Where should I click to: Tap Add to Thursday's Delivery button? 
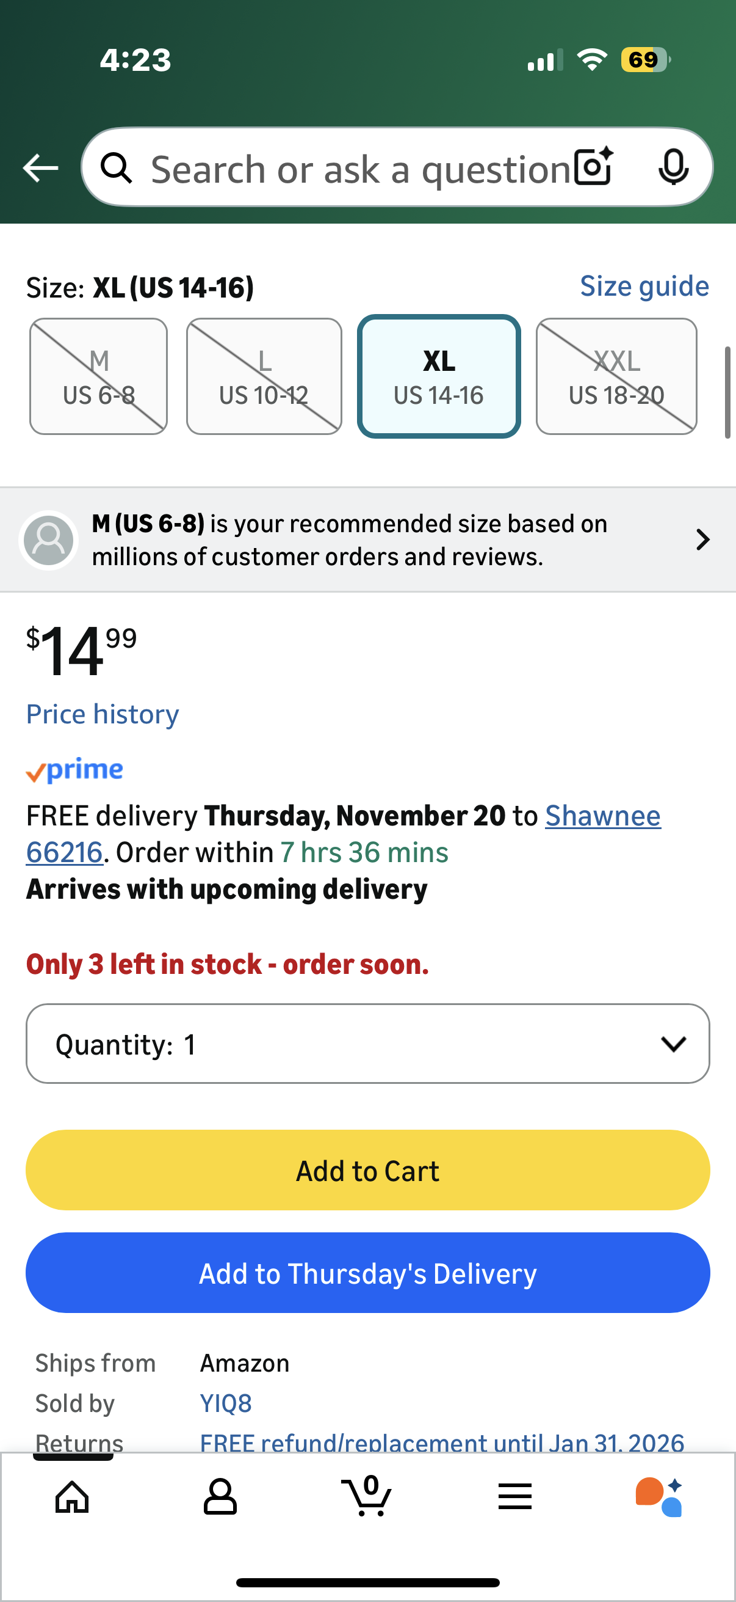(367, 1273)
